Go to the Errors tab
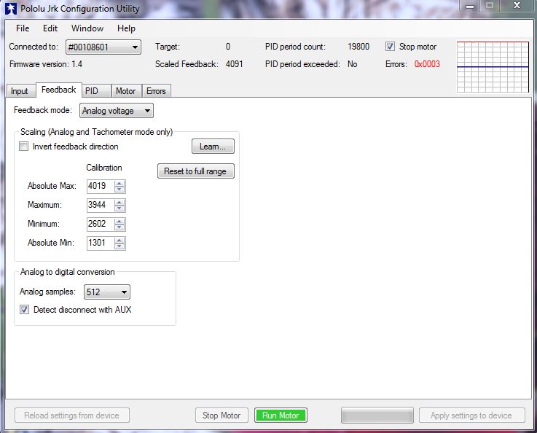Viewport: 537px width, 433px height. click(156, 91)
